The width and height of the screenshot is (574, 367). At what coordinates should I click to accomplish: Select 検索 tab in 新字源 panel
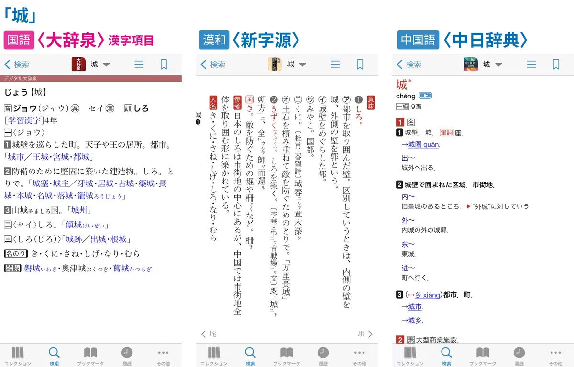click(x=250, y=356)
